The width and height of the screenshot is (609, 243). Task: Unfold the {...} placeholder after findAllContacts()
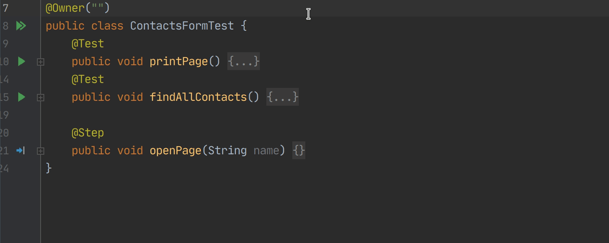(283, 97)
